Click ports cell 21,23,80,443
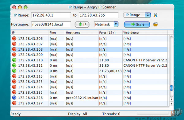Screen dimensions: 184x120 (110, 71)
